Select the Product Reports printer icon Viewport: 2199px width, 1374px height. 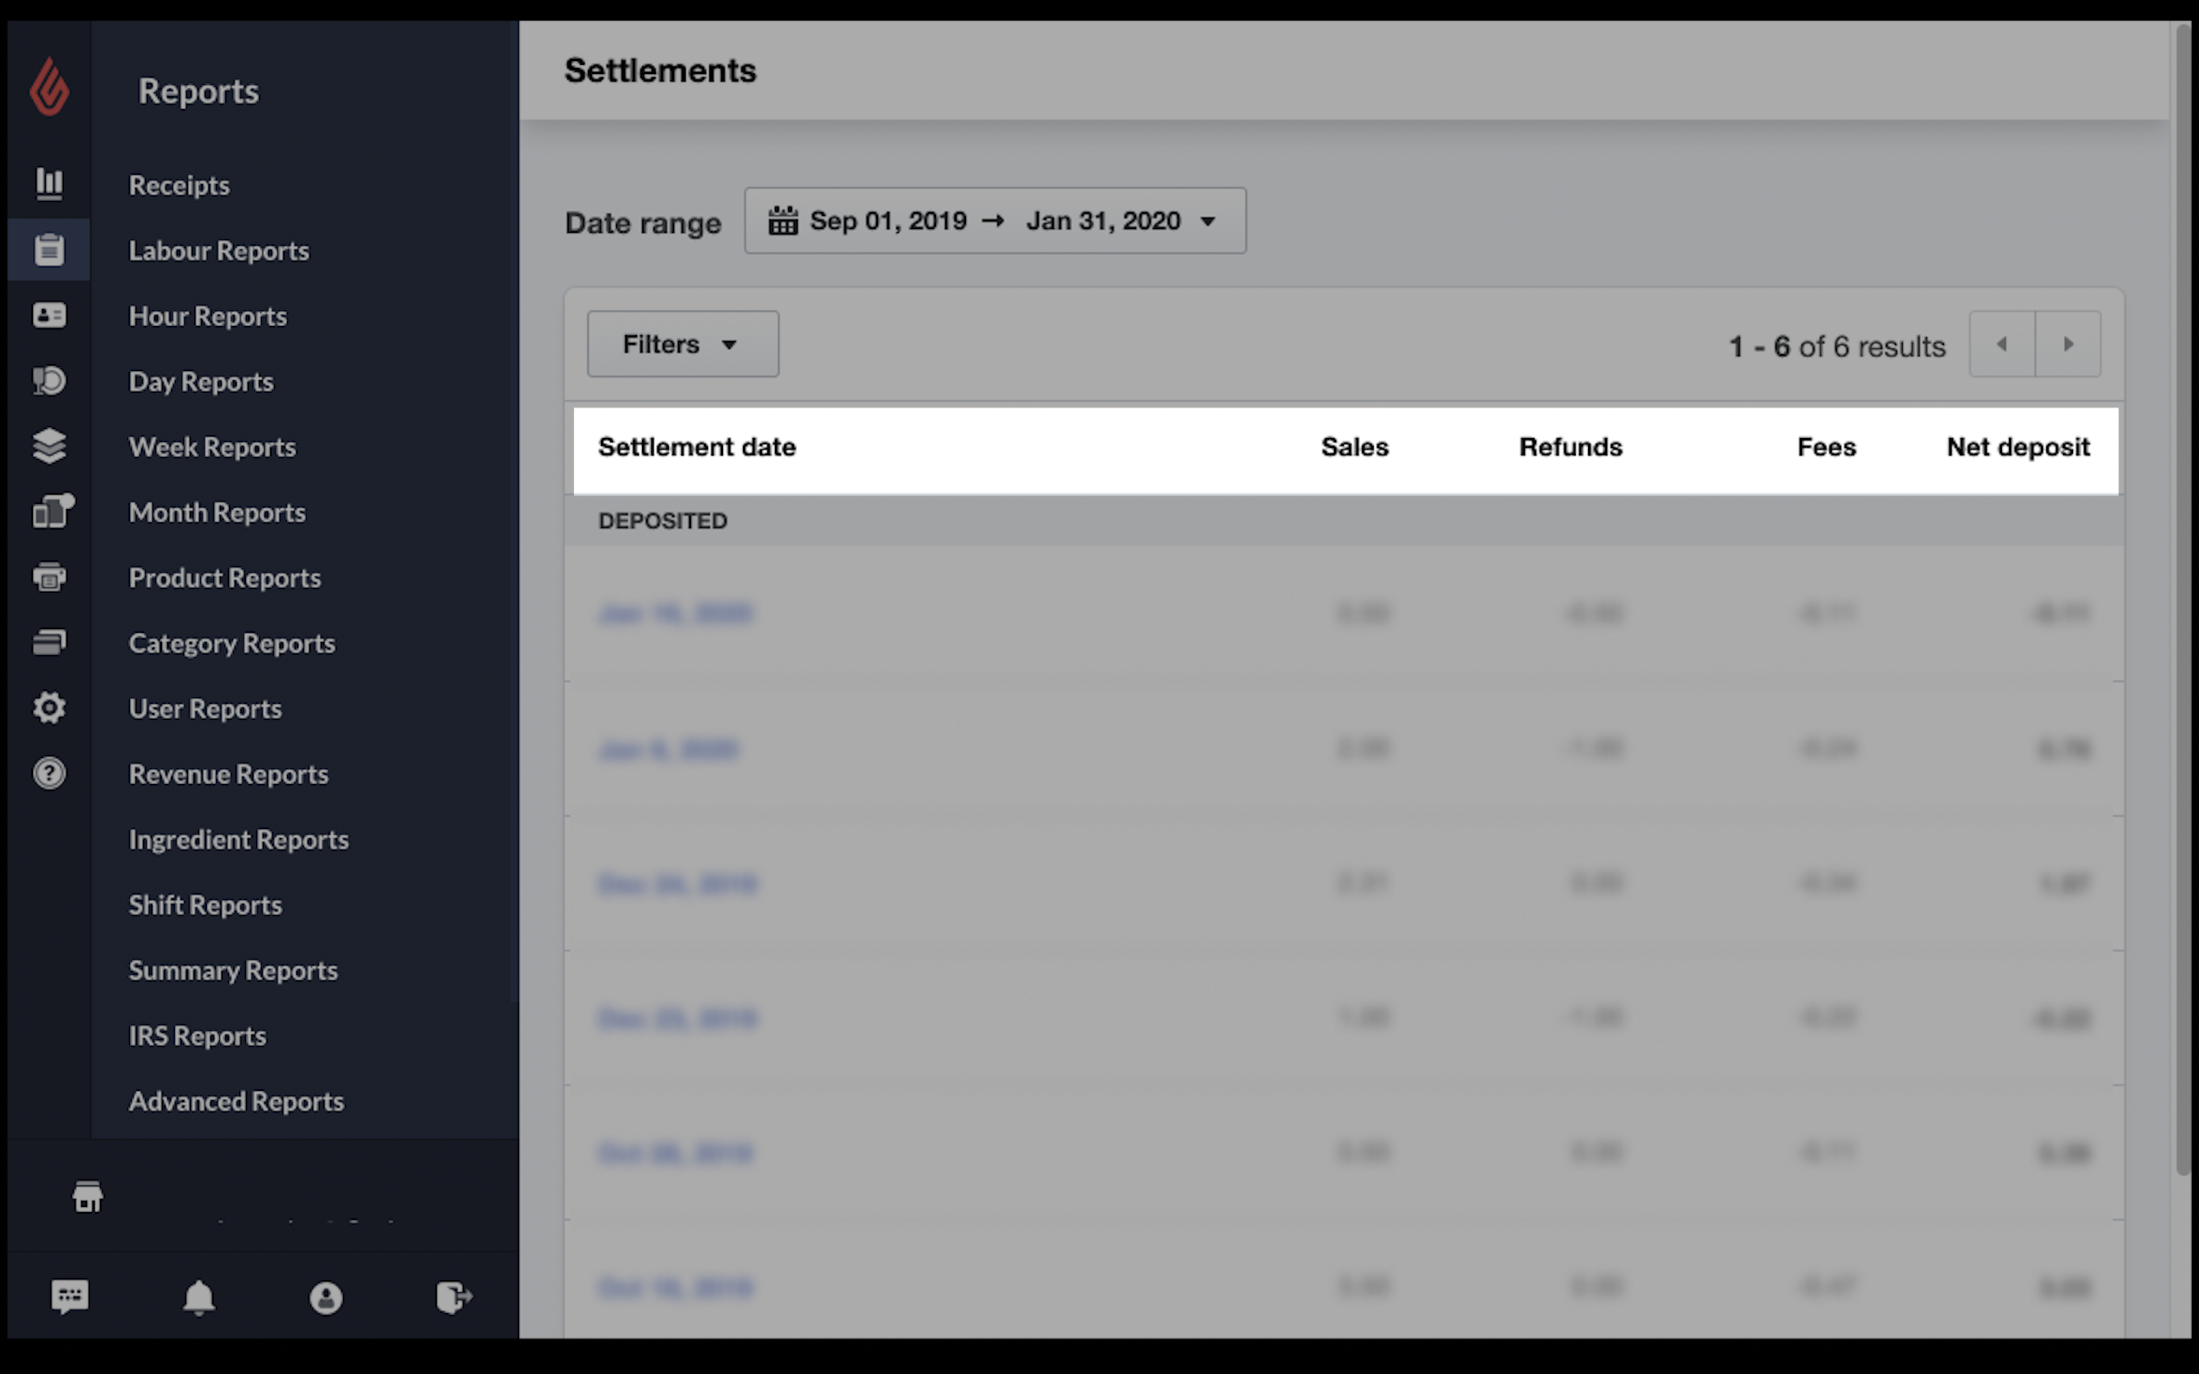pyautogui.click(x=49, y=576)
